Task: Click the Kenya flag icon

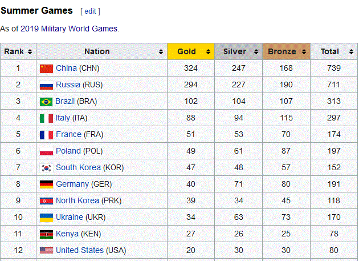Action: pyautogui.click(x=46, y=234)
